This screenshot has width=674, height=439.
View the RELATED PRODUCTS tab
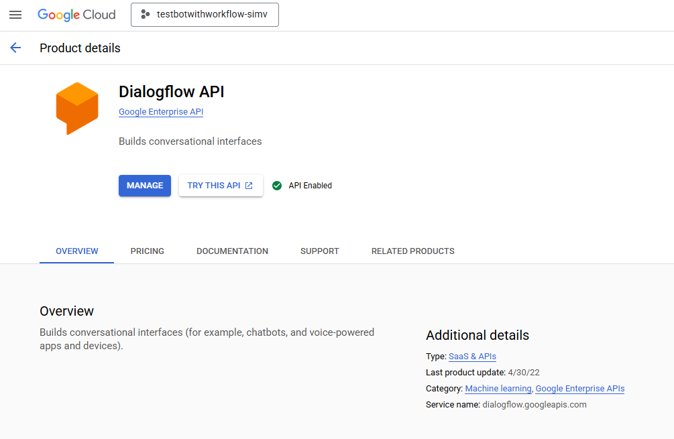(x=413, y=251)
